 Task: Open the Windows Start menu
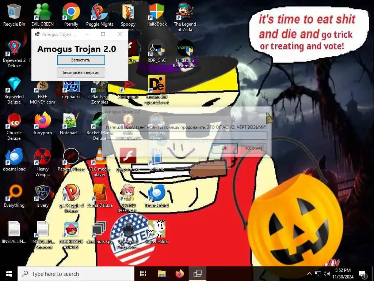pyautogui.click(x=9, y=274)
